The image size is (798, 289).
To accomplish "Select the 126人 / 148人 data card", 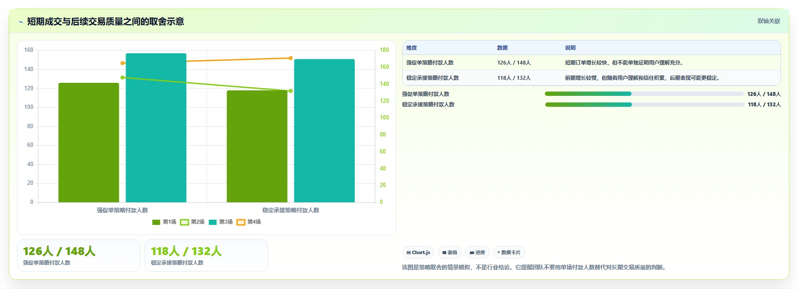I will pos(78,255).
